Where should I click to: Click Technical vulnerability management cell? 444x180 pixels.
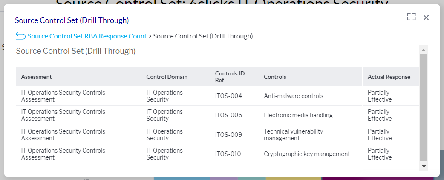pos(293,135)
